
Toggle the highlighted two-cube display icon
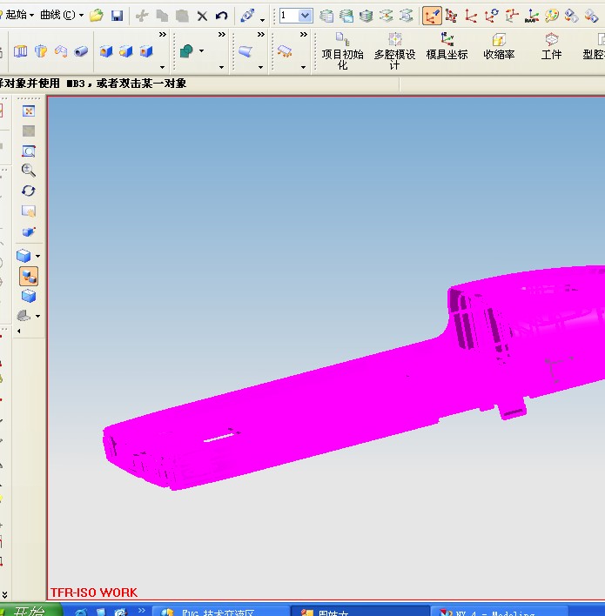click(x=29, y=276)
